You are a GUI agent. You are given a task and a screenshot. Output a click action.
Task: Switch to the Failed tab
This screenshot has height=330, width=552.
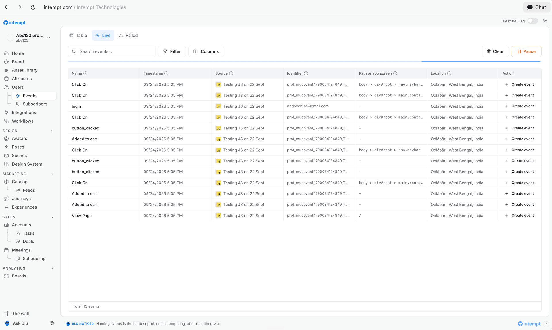[x=129, y=35]
